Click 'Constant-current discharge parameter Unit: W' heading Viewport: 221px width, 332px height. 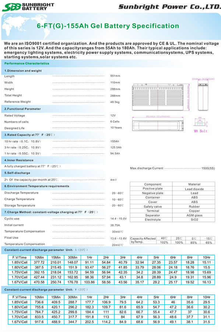[x=46, y=290]
